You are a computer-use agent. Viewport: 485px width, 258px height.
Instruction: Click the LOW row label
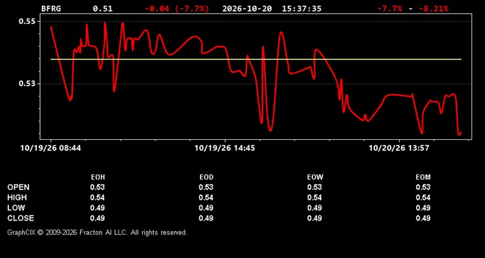pyautogui.click(x=16, y=208)
